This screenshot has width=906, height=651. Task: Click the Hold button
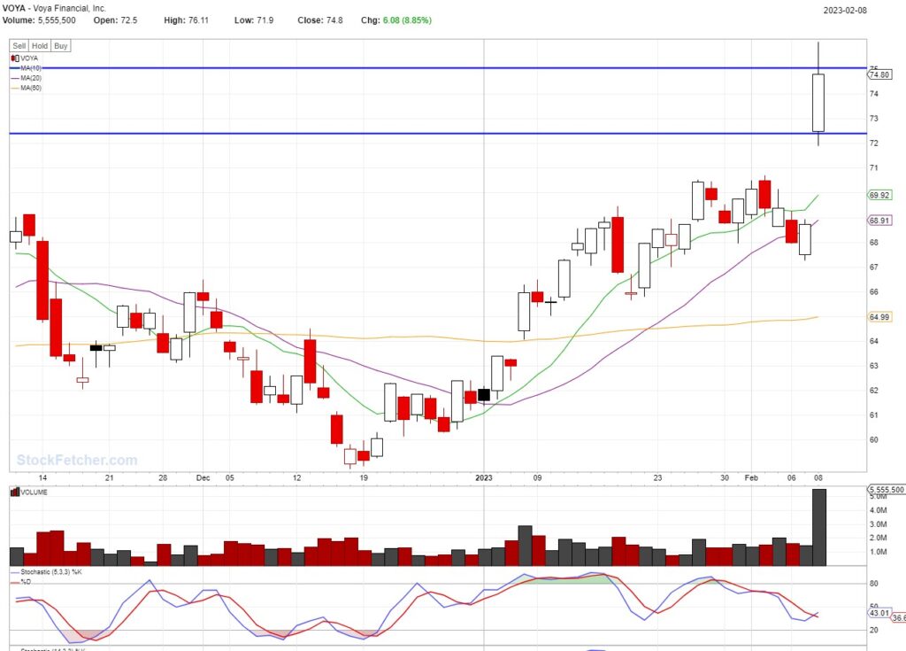tap(40, 46)
